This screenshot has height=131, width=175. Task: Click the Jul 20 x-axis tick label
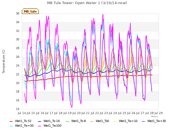(x=77, y=113)
